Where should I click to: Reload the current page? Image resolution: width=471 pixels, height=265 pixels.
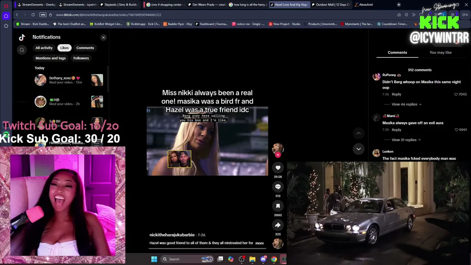click(33, 15)
